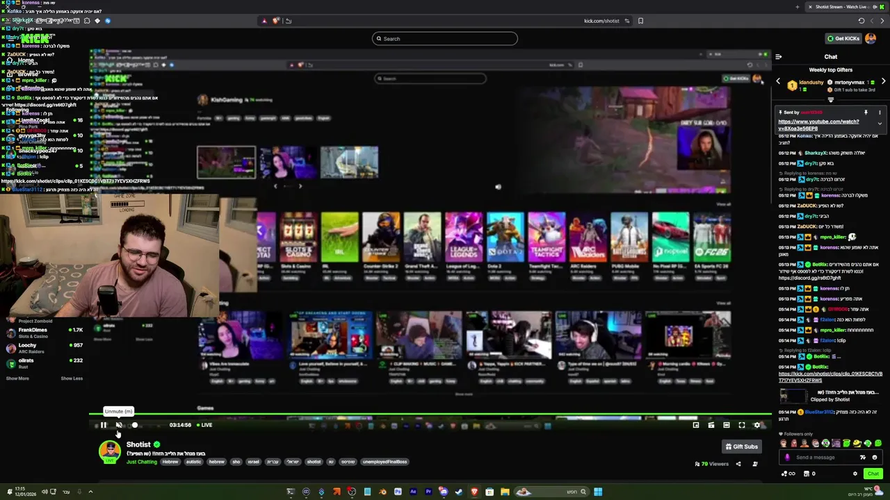
Task: Share the Shotist stream
Action: pos(738,464)
